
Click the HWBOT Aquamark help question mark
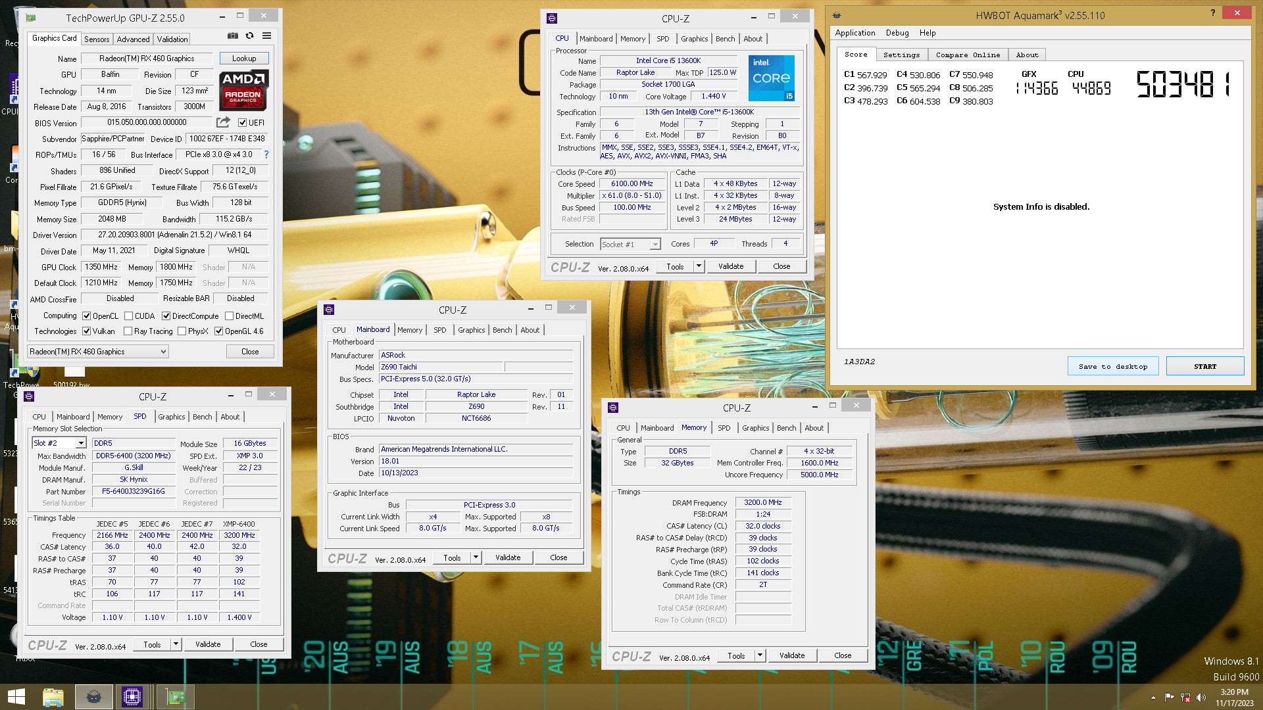click(x=1213, y=13)
